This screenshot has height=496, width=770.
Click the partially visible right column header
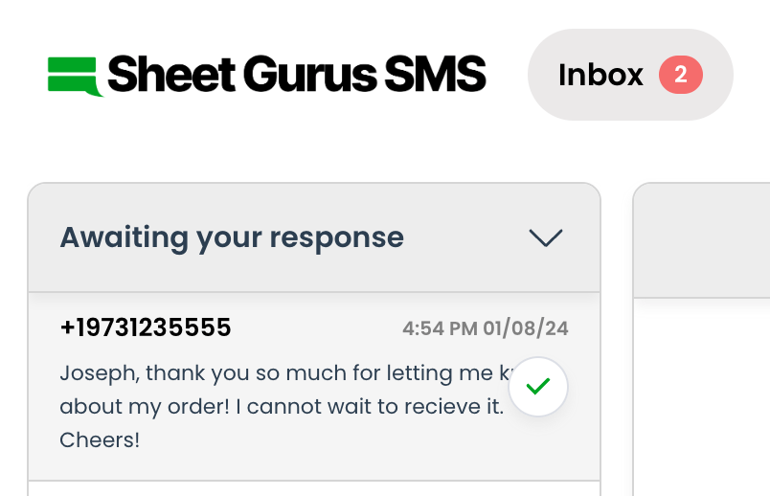tap(702, 239)
